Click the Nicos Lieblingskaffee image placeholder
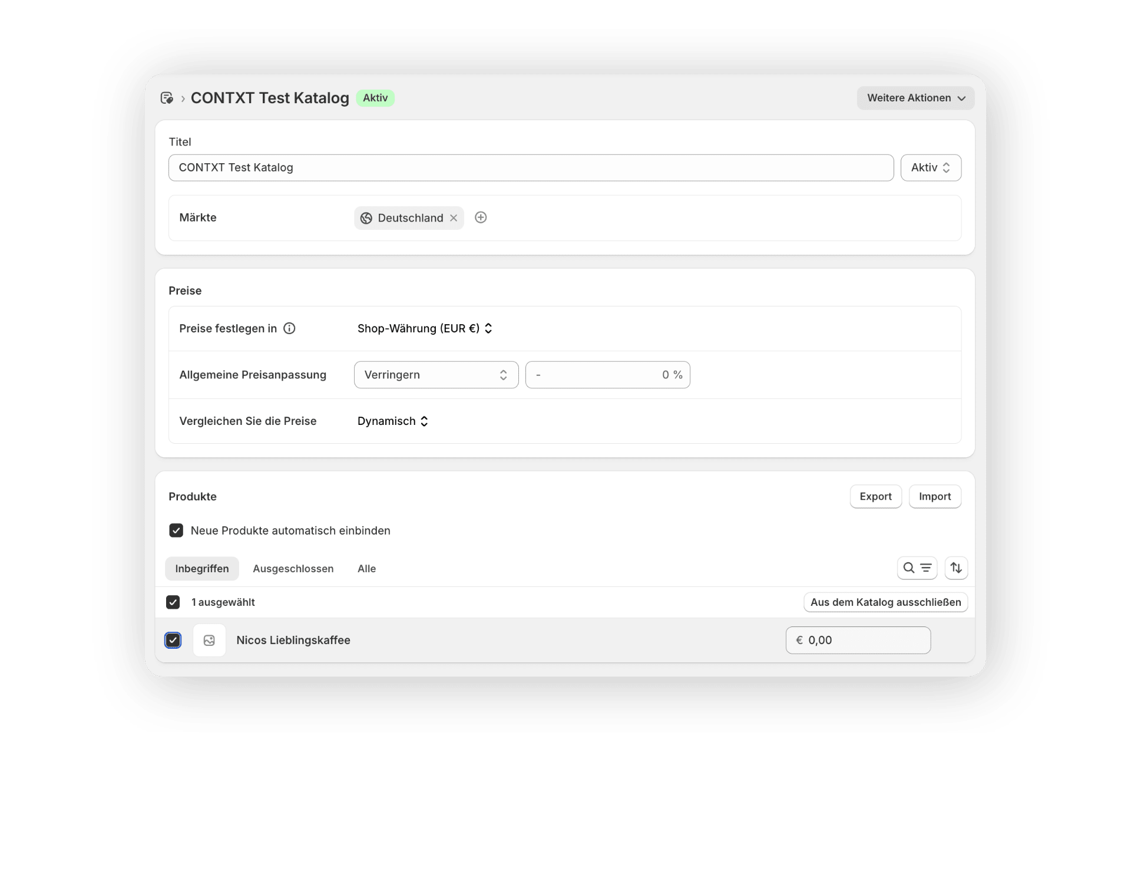Image resolution: width=1131 pixels, height=884 pixels. (x=209, y=640)
